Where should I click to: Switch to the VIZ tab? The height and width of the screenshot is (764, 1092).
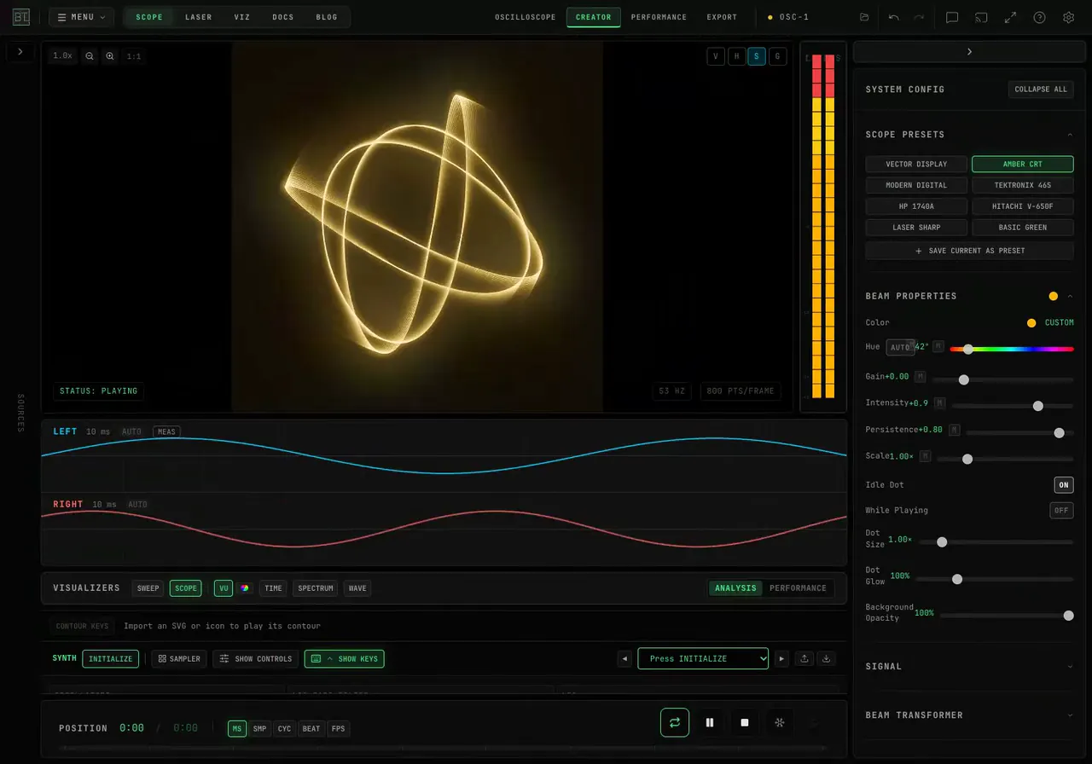tap(242, 17)
